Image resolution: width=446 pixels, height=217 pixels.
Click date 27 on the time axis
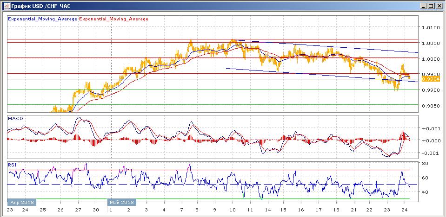[78, 210]
